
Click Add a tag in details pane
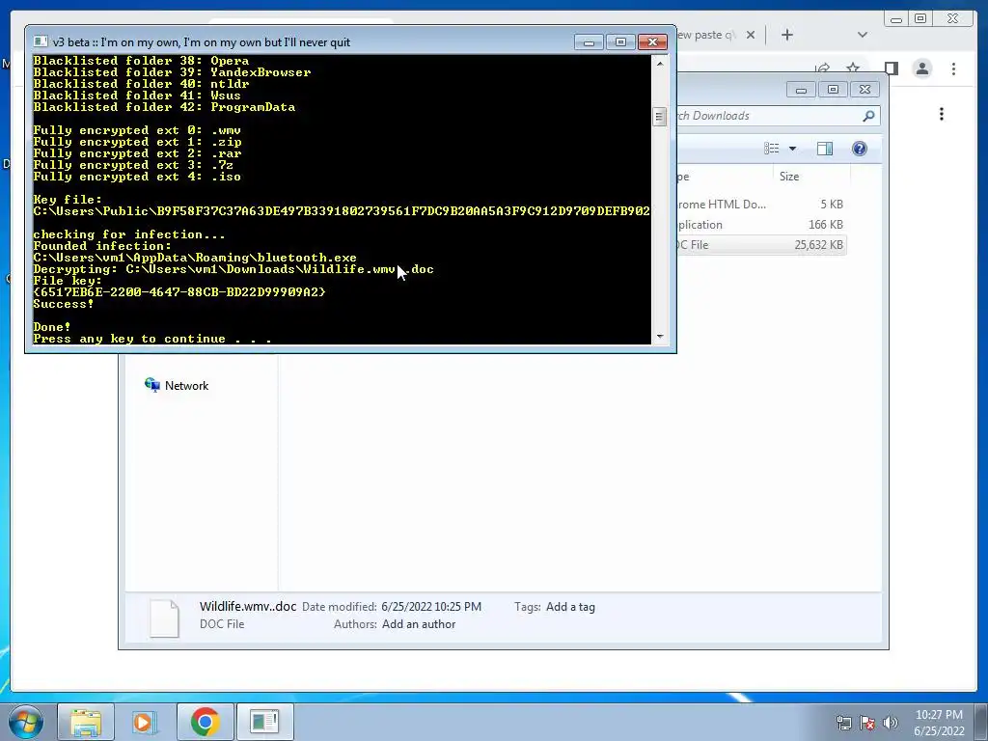[570, 607]
